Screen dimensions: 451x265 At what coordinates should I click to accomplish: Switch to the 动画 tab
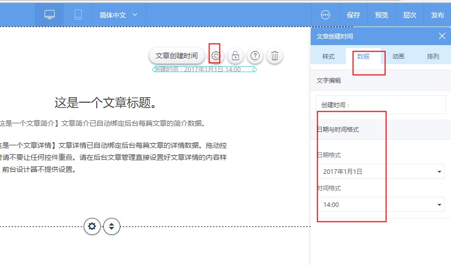tap(398, 56)
